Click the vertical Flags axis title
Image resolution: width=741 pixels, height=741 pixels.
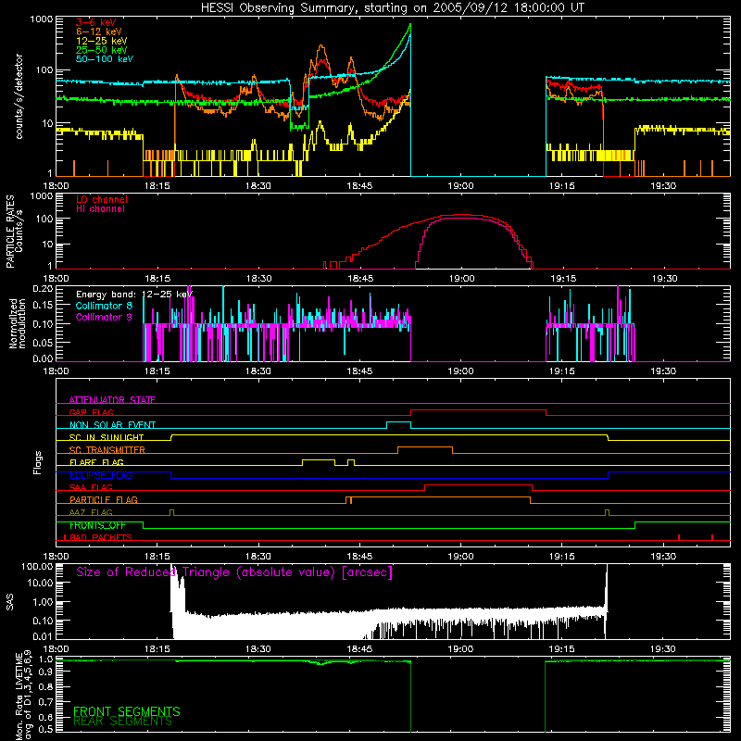38,462
